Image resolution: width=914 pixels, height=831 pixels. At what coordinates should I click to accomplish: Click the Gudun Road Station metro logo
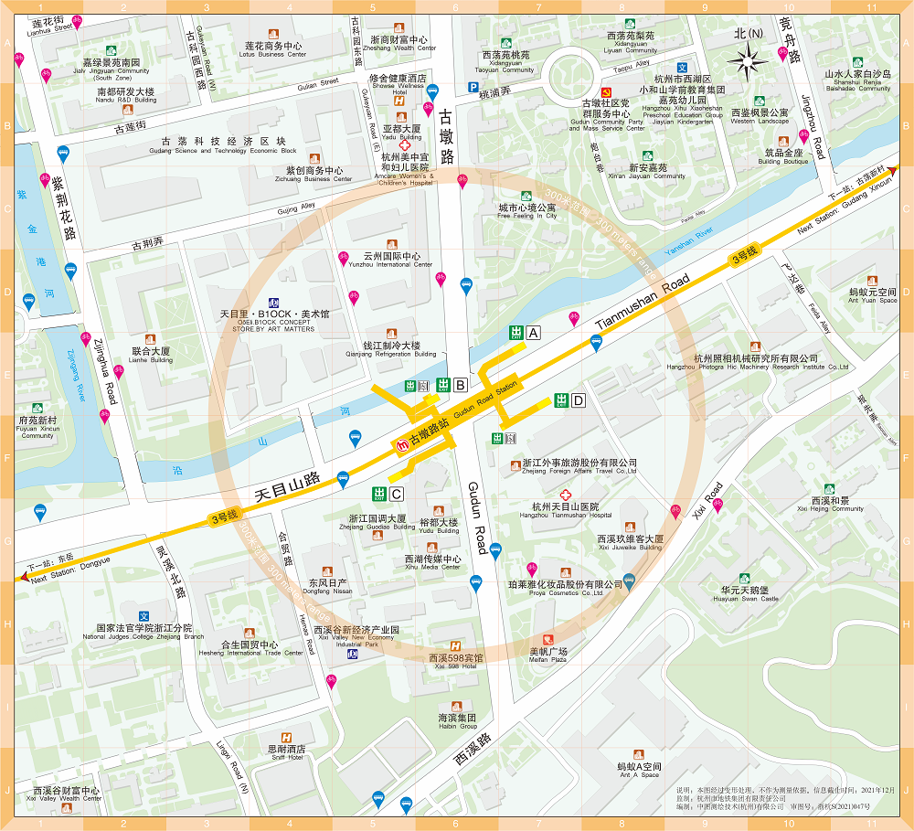pyautogui.click(x=400, y=444)
